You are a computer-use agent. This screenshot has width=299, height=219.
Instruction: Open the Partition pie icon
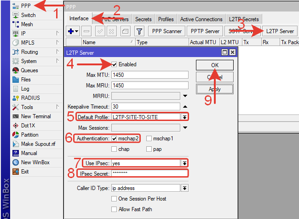pos(16,135)
